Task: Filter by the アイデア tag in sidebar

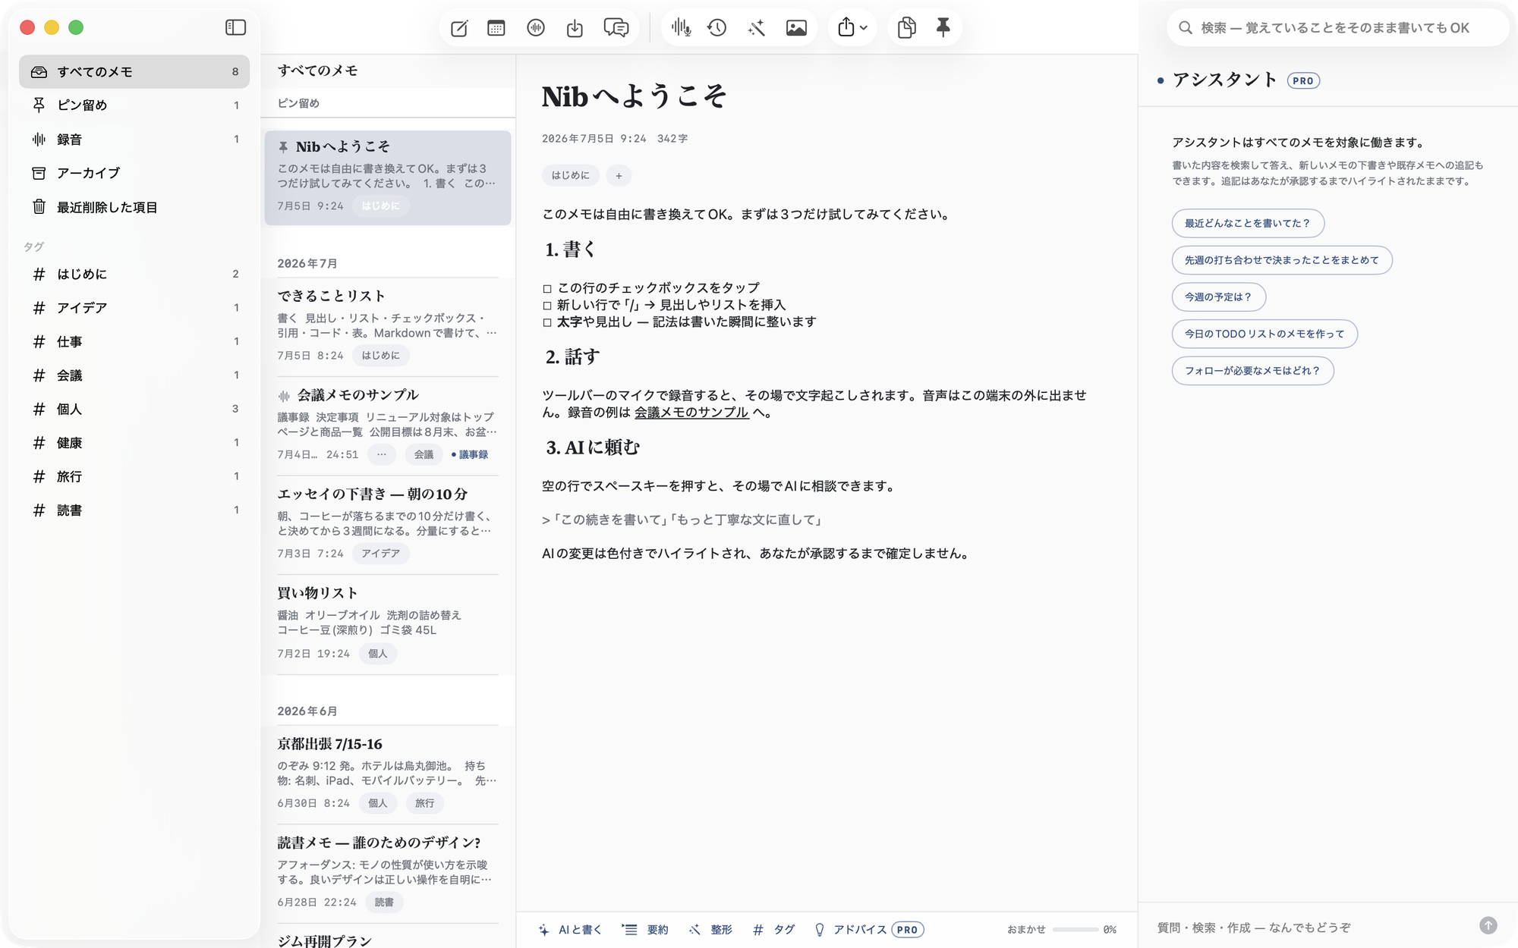Action: 134,307
